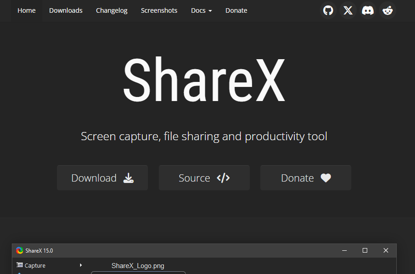Screen dimensions: 415x274
Task: Expand the Docs dropdown menu
Action: 202,10
